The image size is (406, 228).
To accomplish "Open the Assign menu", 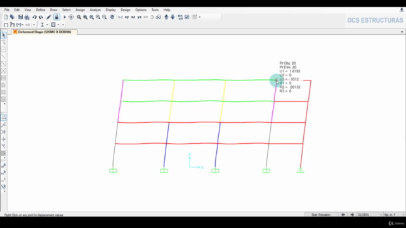I will (x=80, y=10).
